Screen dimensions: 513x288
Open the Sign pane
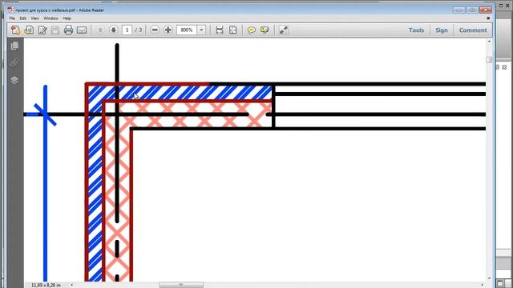(442, 30)
